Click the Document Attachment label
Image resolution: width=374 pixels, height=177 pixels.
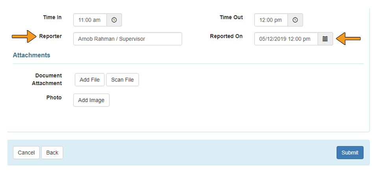(x=47, y=79)
